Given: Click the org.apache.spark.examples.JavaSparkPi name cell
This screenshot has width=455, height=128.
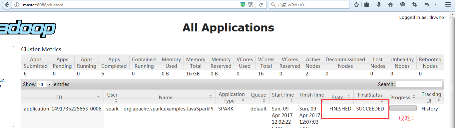Looking at the screenshot, I should [x=168, y=109].
